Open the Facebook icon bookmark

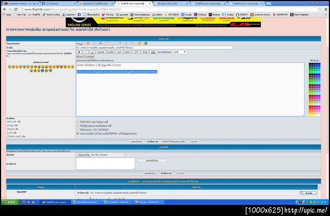[x=79, y=15]
